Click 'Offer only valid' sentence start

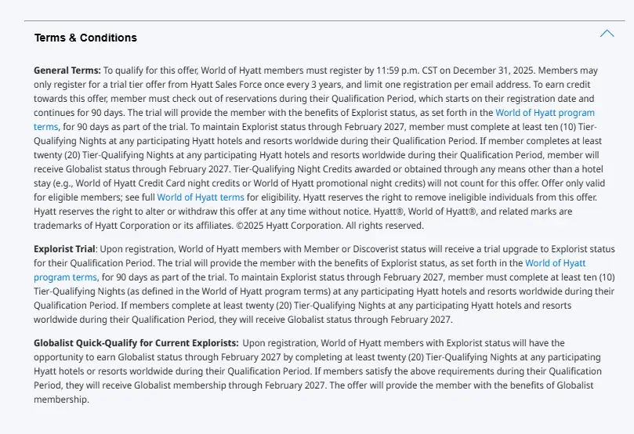pos(563,183)
